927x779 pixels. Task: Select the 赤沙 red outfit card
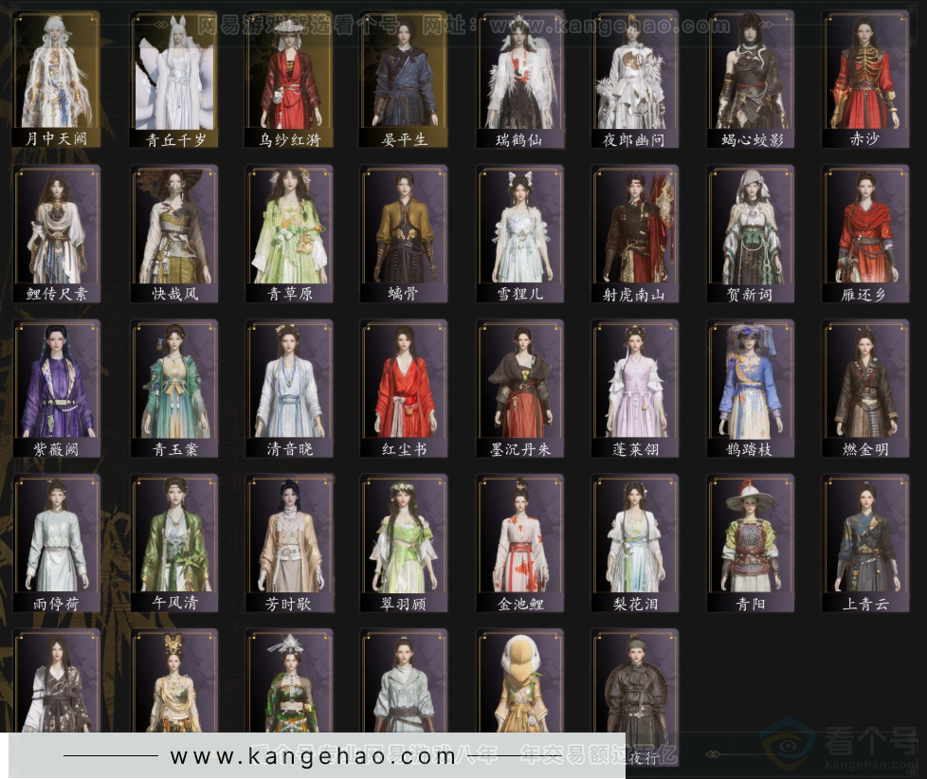tap(865, 80)
